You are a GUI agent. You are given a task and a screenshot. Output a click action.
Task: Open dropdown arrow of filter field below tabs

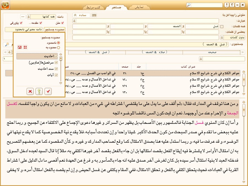tap(201, 59)
